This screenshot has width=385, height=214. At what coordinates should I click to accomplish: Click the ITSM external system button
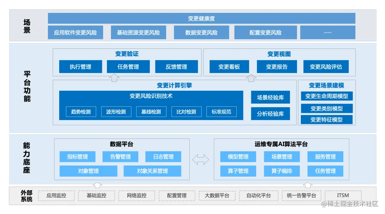(x=343, y=195)
